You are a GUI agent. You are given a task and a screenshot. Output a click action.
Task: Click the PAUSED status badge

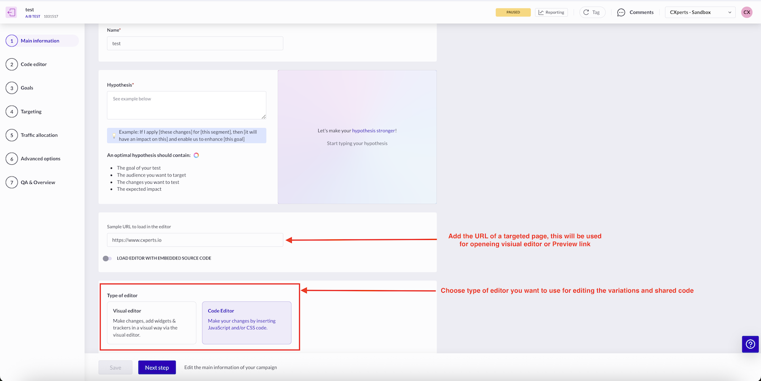point(513,12)
